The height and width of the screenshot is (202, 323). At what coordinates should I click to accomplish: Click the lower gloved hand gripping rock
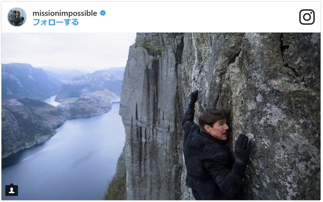tap(243, 147)
